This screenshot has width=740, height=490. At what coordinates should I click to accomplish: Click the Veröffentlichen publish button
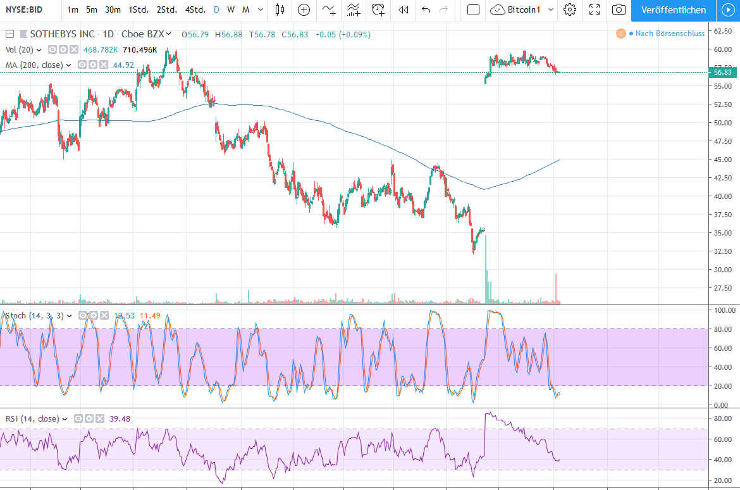pyautogui.click(x=674, y=10)
